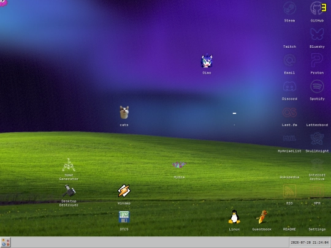Viewport: 331px width, 248px height.
Task: Open the Spotify shortcut icon
Action: click(x=317, y=86)
